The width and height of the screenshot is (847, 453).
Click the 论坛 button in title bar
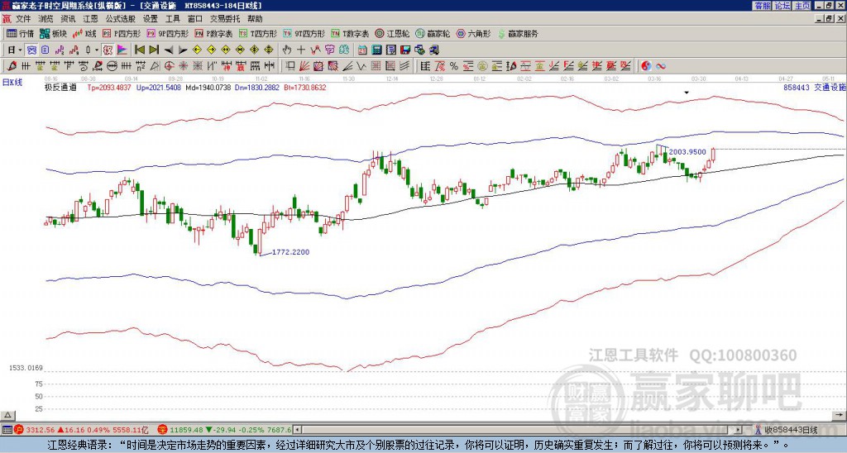coord(782,6)
